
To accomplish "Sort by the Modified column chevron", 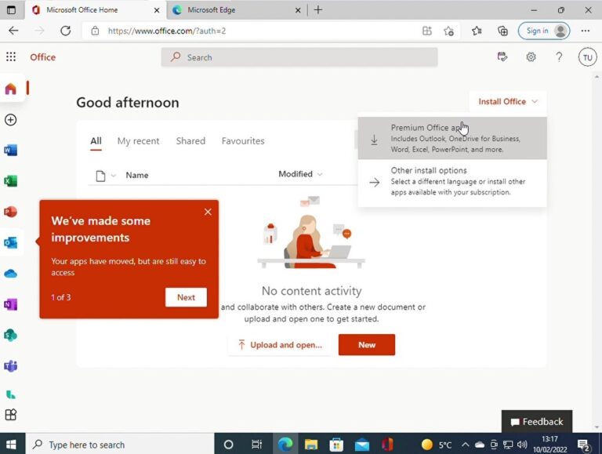I will tap(320, 174).
